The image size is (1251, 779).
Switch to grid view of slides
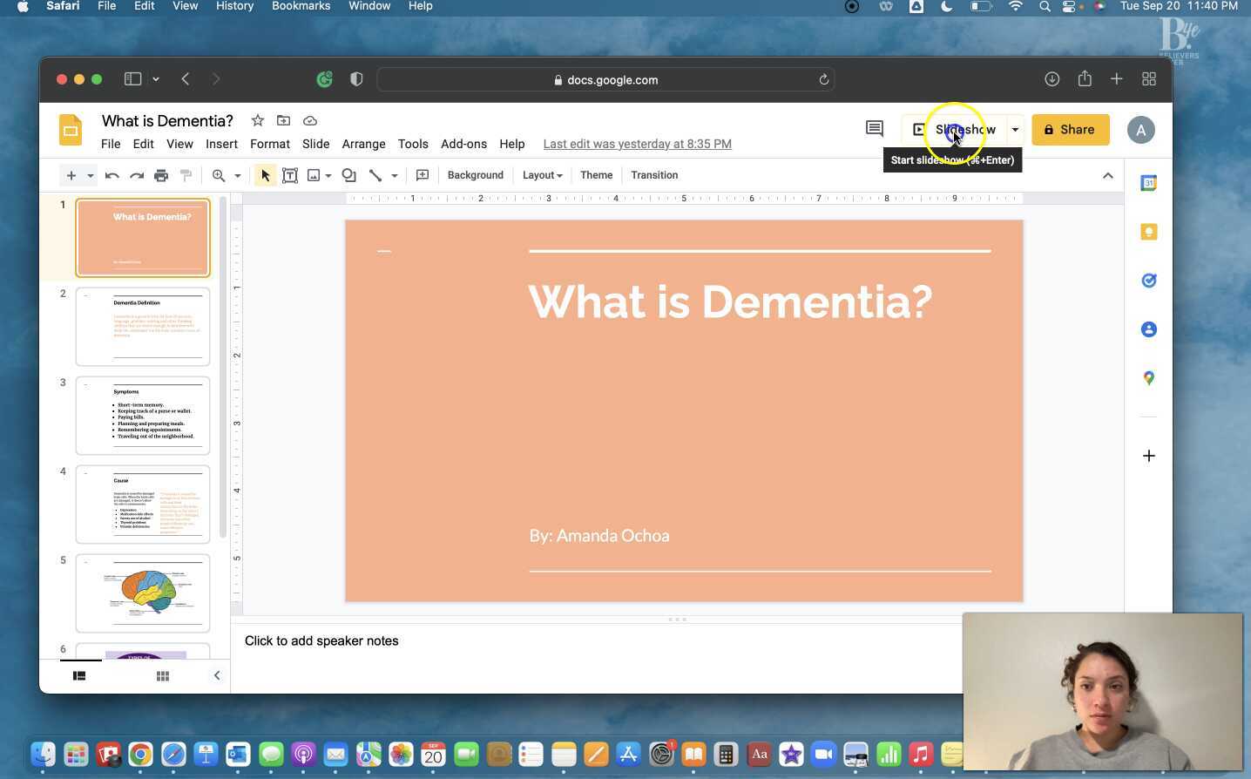[162, 676]
